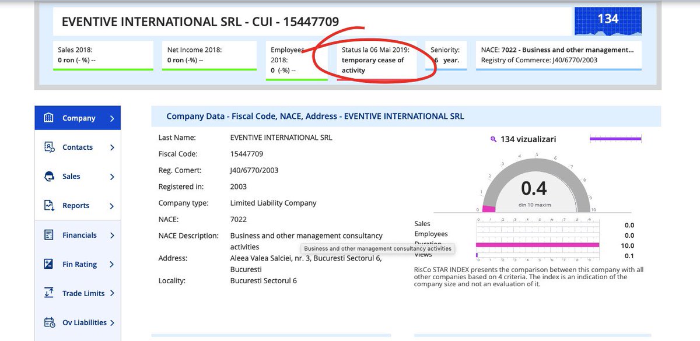
Task: Click the magnifier icon beside 134 vizualizari
Action: pos(494,139)
